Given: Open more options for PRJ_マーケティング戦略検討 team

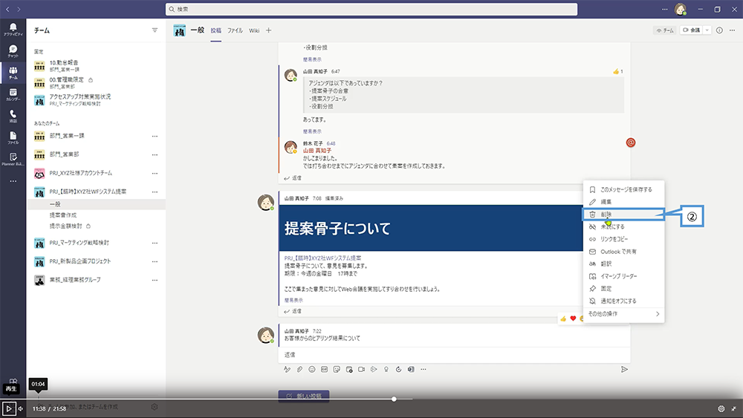Looking at the screenshot, I should point(155,243).
